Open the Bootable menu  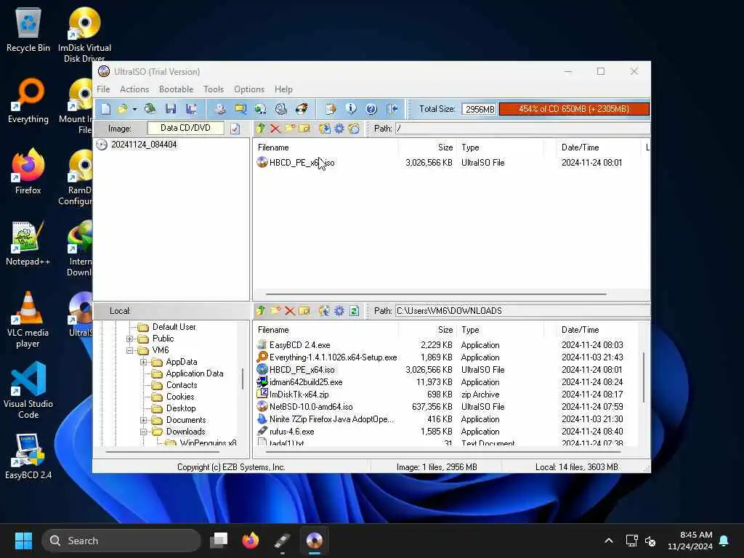[x=176, y=89]
